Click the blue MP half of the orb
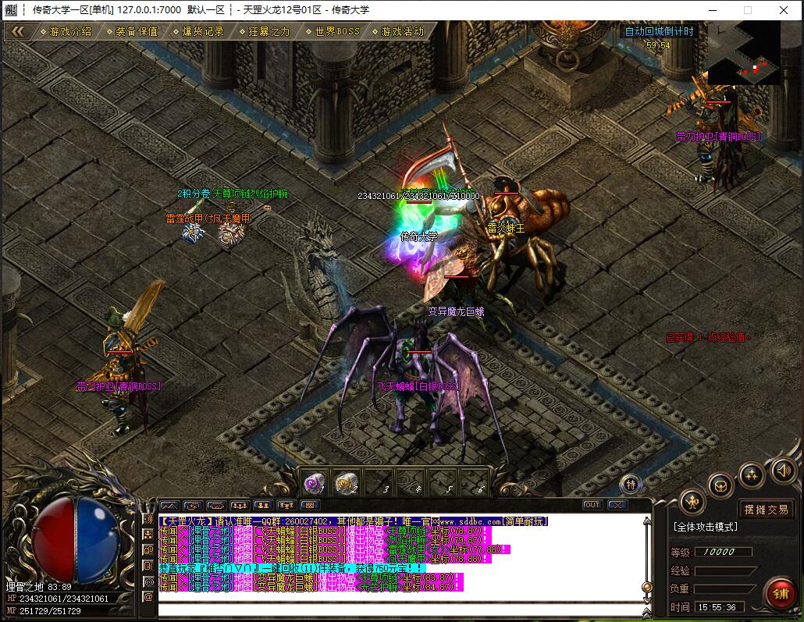The height and width of the screenshot is (622, 804). 99,538
